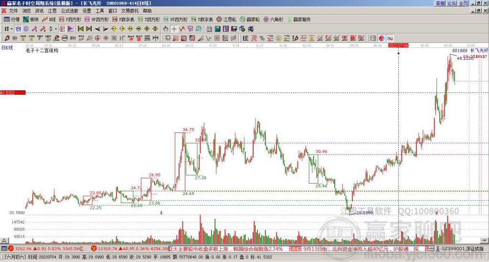Open the 浏览 menu
This screenshot has height=262, width=489.
(26, 11)
